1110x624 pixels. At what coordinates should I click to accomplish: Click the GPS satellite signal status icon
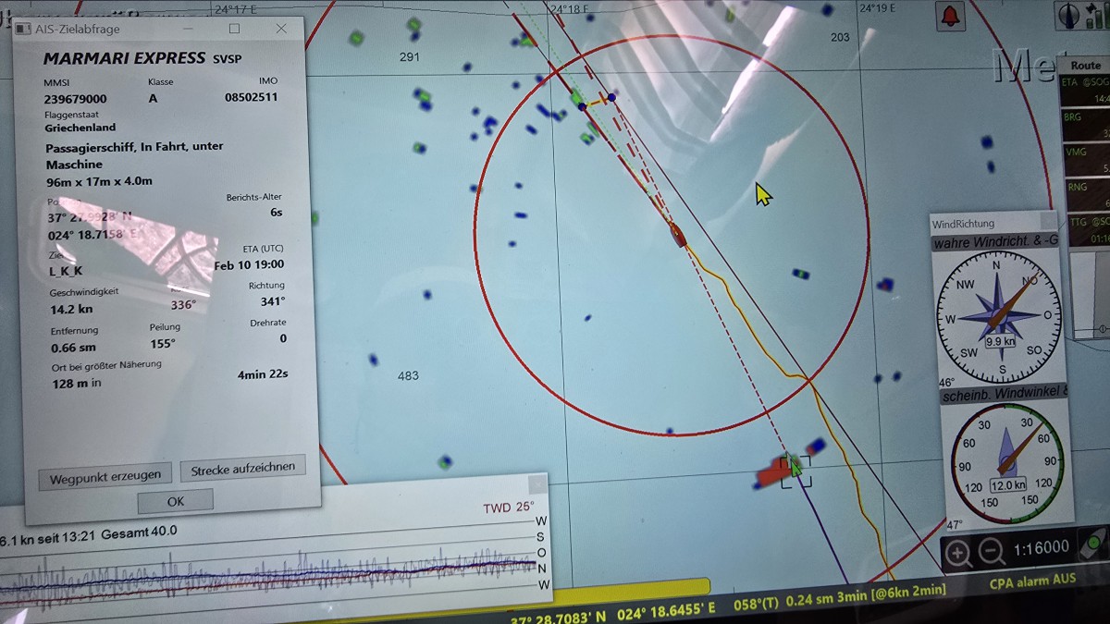[x=1097, y=15]
